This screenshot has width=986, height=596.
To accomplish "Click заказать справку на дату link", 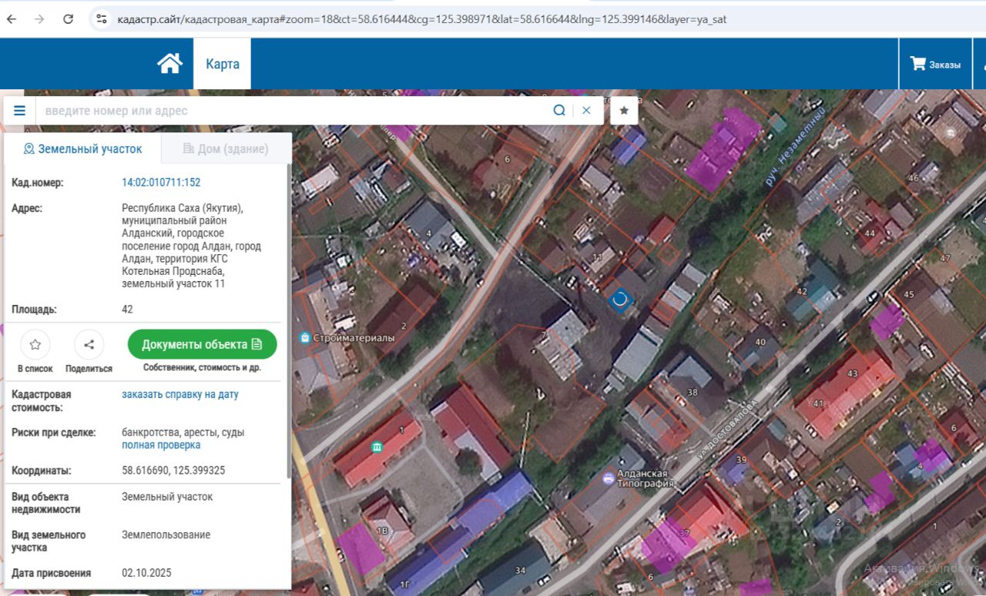I will 180,394.
